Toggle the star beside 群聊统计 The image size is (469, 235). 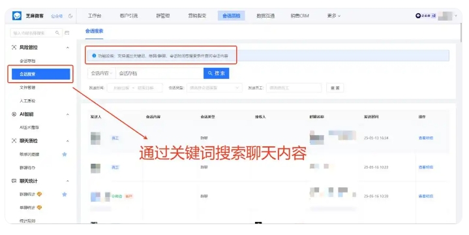click(x=65, y=195)
